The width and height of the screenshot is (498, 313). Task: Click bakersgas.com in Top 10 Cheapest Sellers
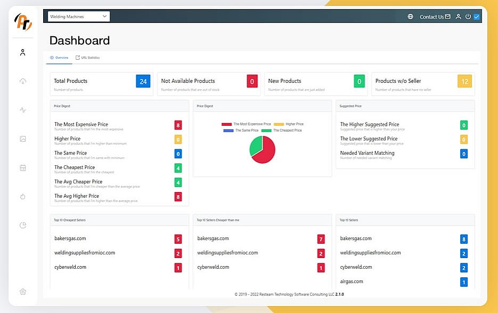(70, 238)
